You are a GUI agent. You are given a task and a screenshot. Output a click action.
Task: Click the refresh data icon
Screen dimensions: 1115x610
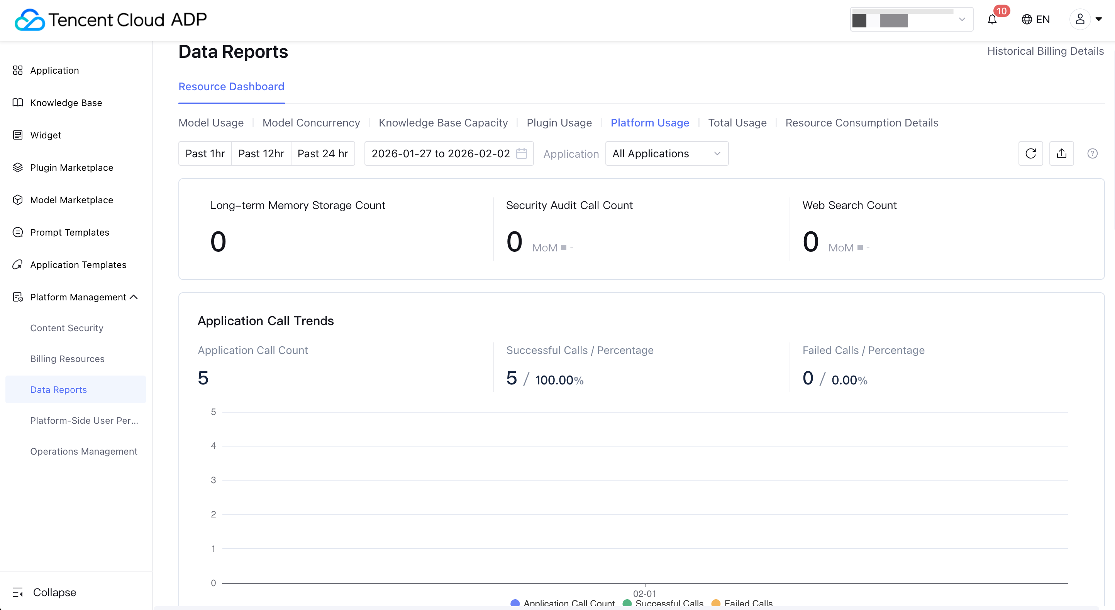point(1030,153)
